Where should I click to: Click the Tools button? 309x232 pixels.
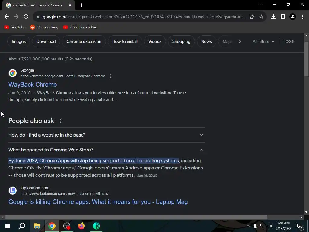pyautogui.click(x=288, y=41)
